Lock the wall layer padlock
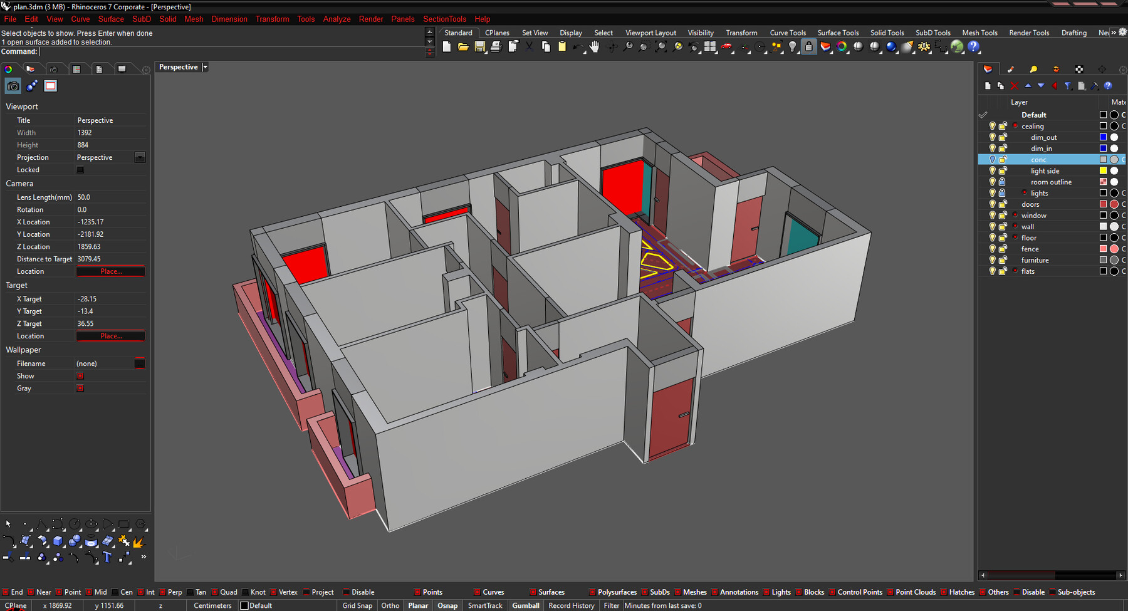This screenshot has width=1128, height=611. point(1003,227)
